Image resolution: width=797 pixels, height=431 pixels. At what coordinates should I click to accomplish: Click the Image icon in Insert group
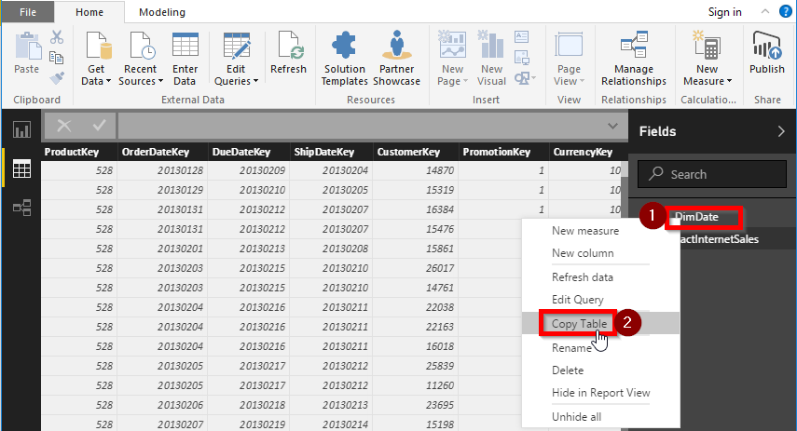pos(521,58)
